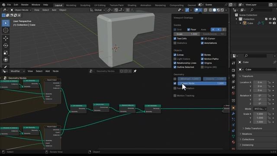The height and width of the screenshot is (156, 277).
Task: Open the Render properties tab
Action: tap(233, 70)
